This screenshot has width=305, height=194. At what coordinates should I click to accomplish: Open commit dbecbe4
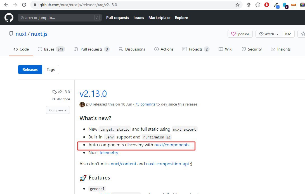point(63,99)
